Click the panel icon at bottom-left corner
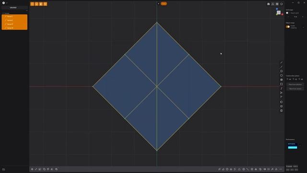This screenshot has width=307, height=173. click(x=3, y=170)
